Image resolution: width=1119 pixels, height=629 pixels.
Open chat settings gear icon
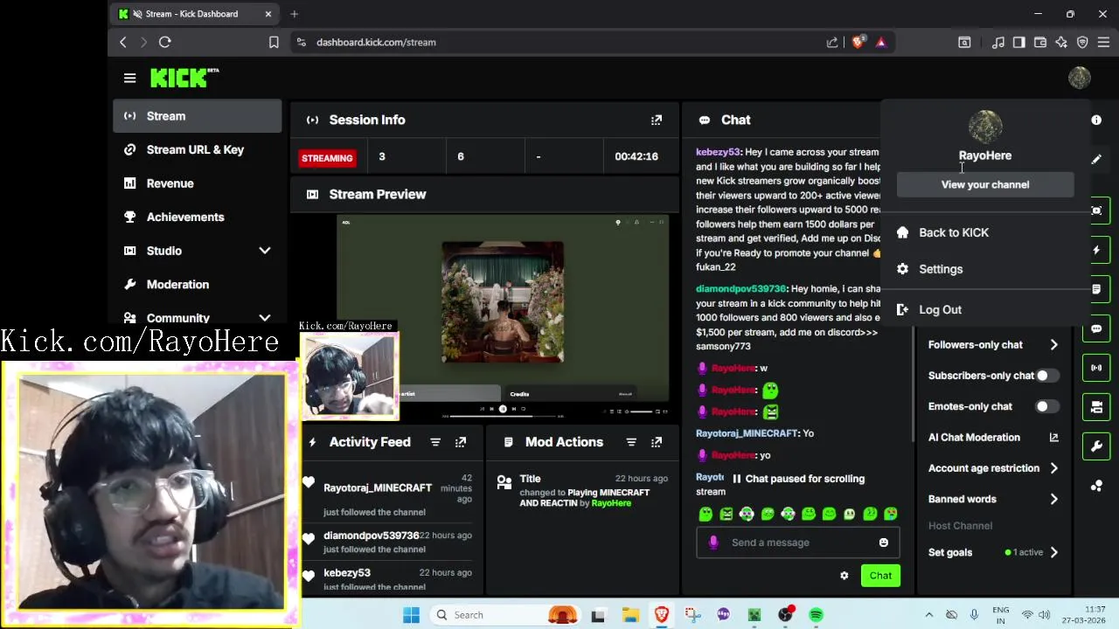[844, 576]
